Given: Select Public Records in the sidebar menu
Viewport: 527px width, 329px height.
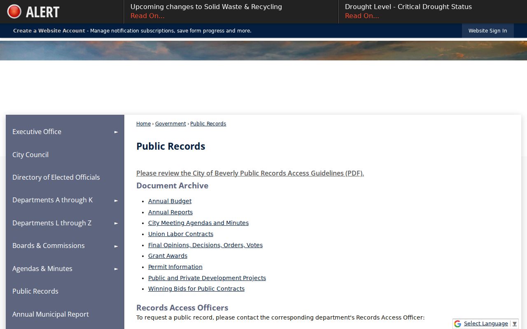Looking at the screenshot, I should click(65, 291).
